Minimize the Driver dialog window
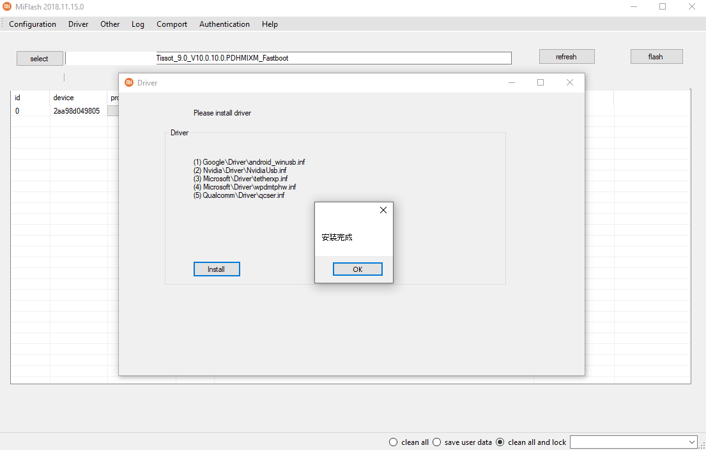 (x=512, y=82)
